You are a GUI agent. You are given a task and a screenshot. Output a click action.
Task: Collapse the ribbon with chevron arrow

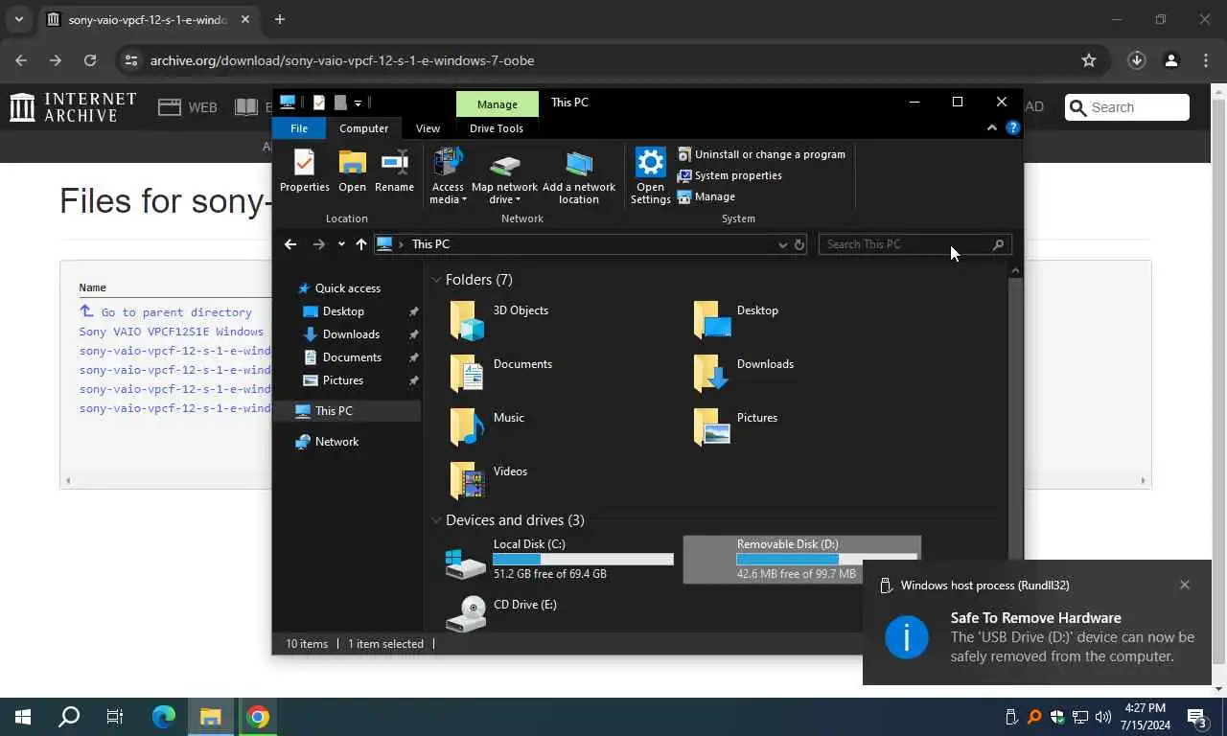992,127
